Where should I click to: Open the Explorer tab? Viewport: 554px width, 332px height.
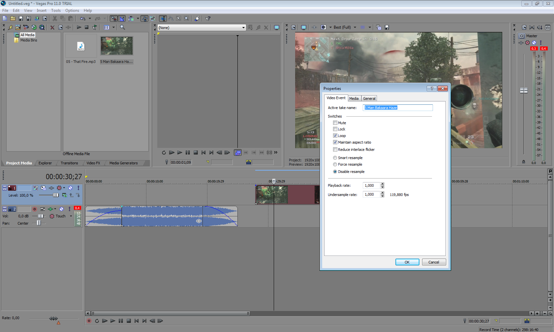45,163
